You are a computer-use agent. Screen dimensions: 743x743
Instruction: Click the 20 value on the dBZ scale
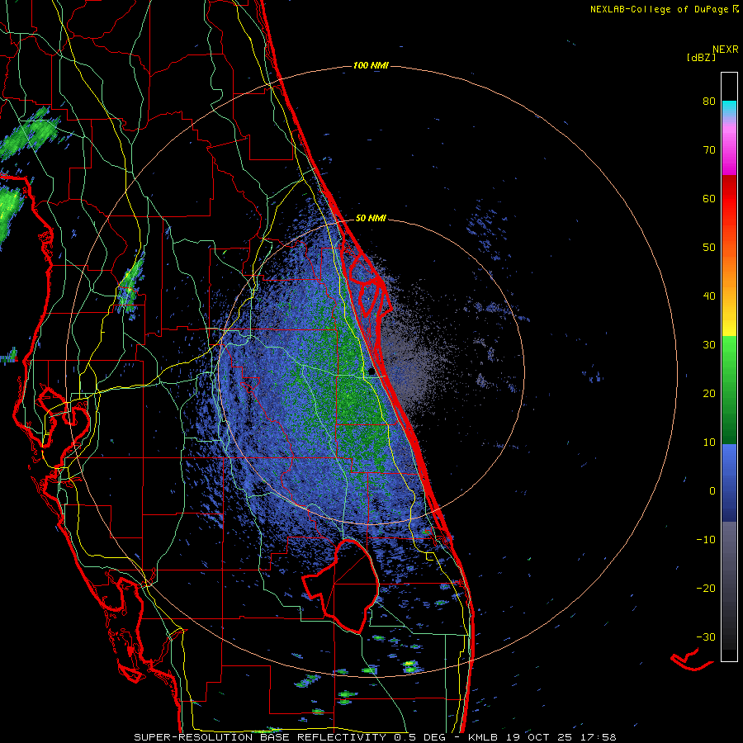(709, 394)
